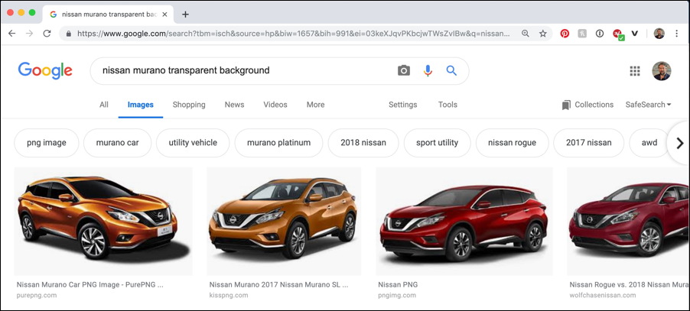Click the browser address bar URL
The height and width of the screenshot is (311, 690).
coord(294,34)
